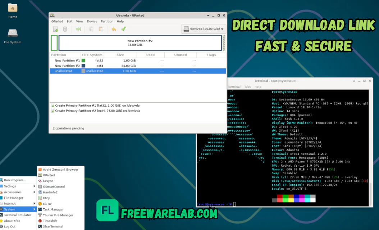Image resolution: width=379 pixels, height=230 pixels.
Task: Apply all operations with green checkmark
Action: pos(123,29)
